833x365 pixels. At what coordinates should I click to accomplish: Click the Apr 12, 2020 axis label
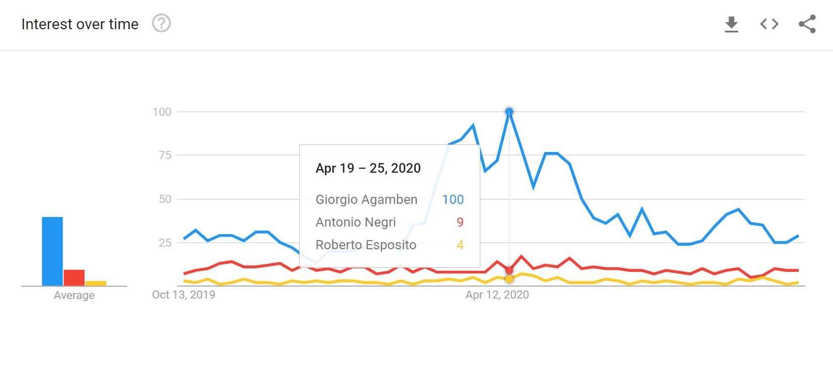click(497, 295)
